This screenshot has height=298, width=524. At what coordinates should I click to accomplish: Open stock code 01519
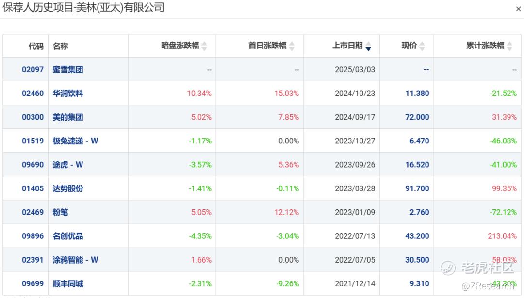point(33,141)
